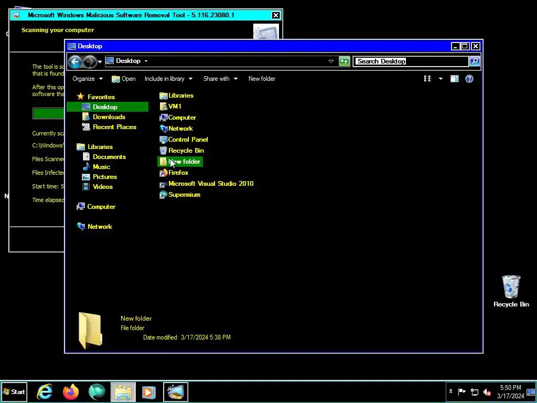Open the Start menu
537x403 pixels.
(14, 391)
